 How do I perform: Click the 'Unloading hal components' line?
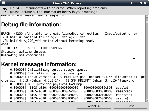(x=23, y=55)
